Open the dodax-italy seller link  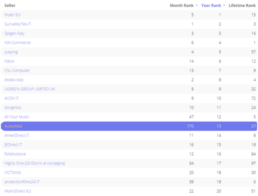[14, 80]
